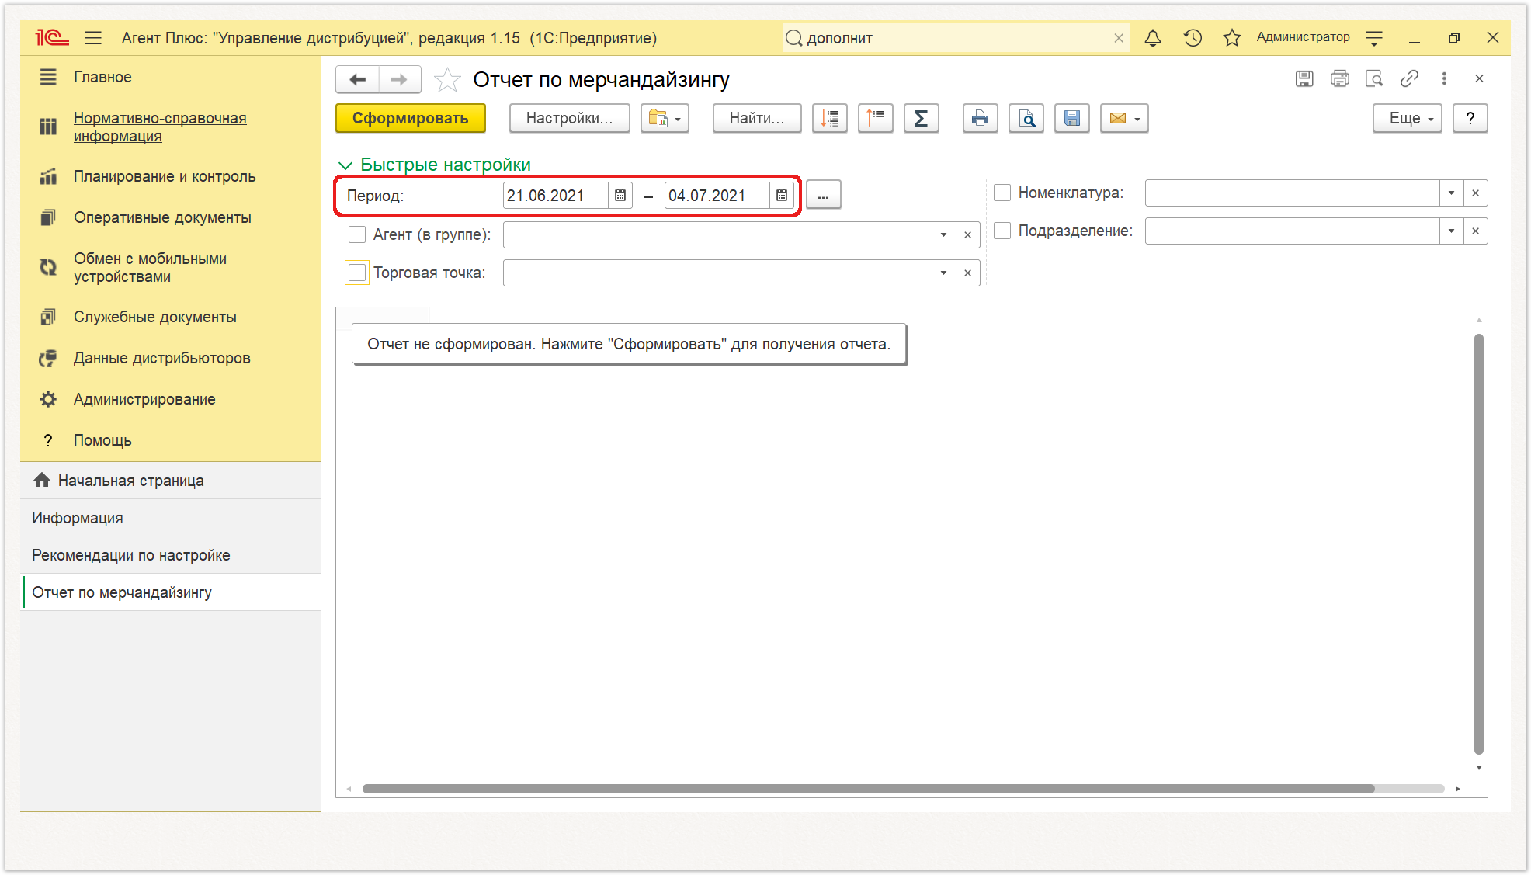Open end date calendar picker
The image size is (1531, 875).
tap(782, 195)
